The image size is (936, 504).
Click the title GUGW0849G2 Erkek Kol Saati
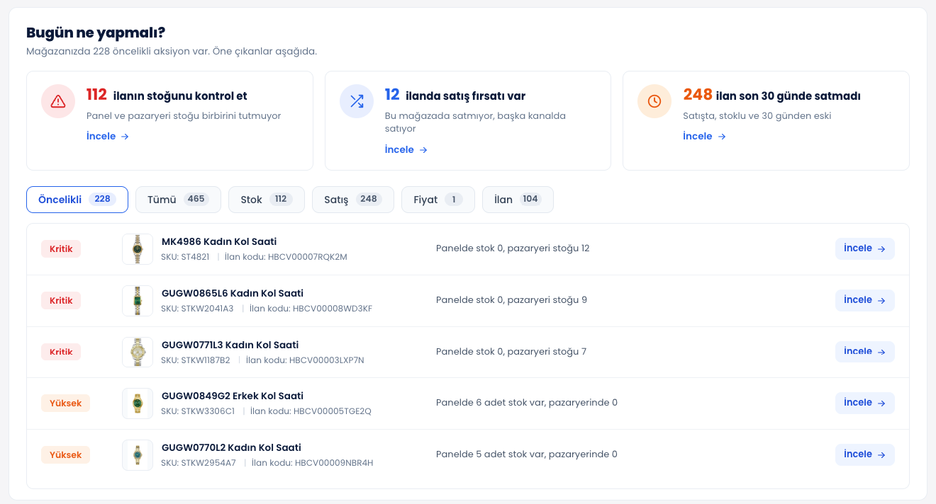tap(233, 396)
